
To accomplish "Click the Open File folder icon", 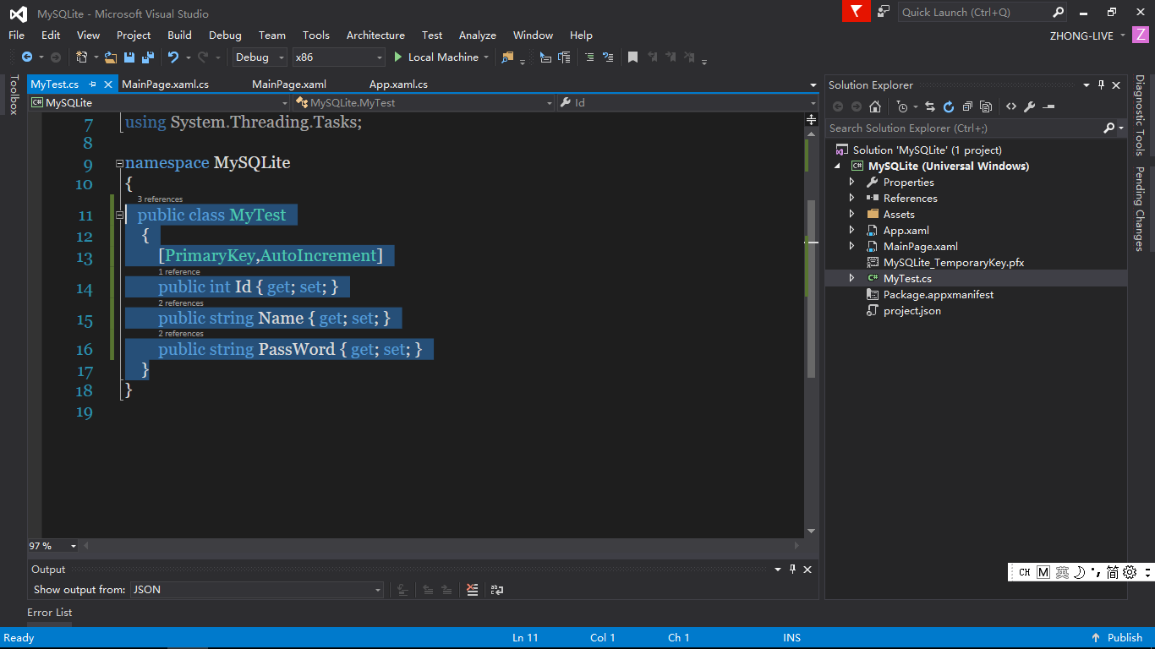I will pos(111,57).
